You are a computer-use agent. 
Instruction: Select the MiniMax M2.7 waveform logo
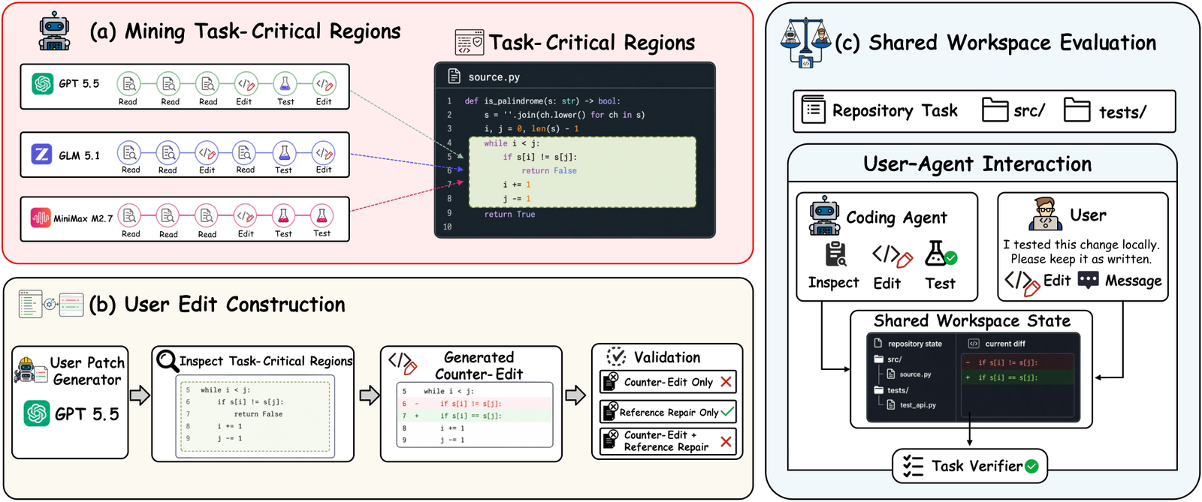41,218
